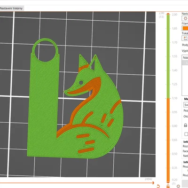Viewport: 188px width, 188px height.
Task: Click the 0,80 layer height label
Action: tap(174, 126)
